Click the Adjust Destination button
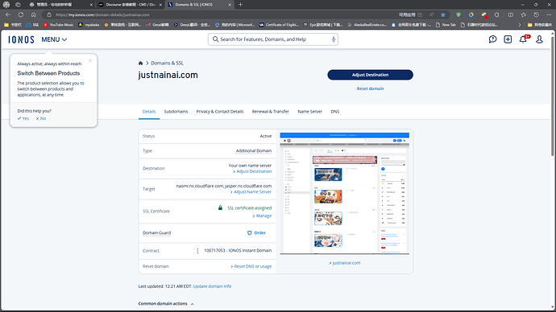Screen dimensions: 556x312 (370, 75)
